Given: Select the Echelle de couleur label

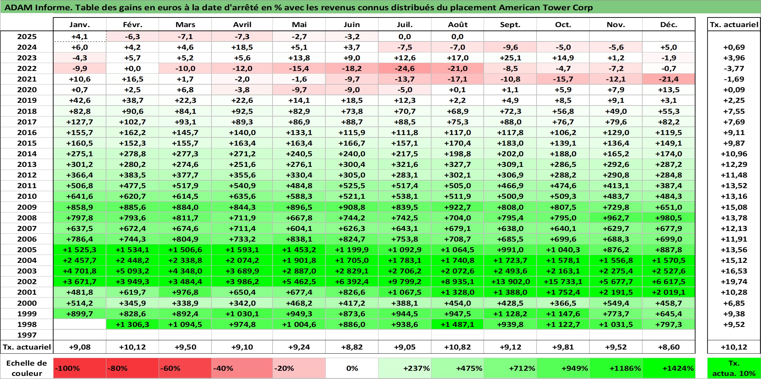Looking at the screenshot, I should tap(27, 368).
